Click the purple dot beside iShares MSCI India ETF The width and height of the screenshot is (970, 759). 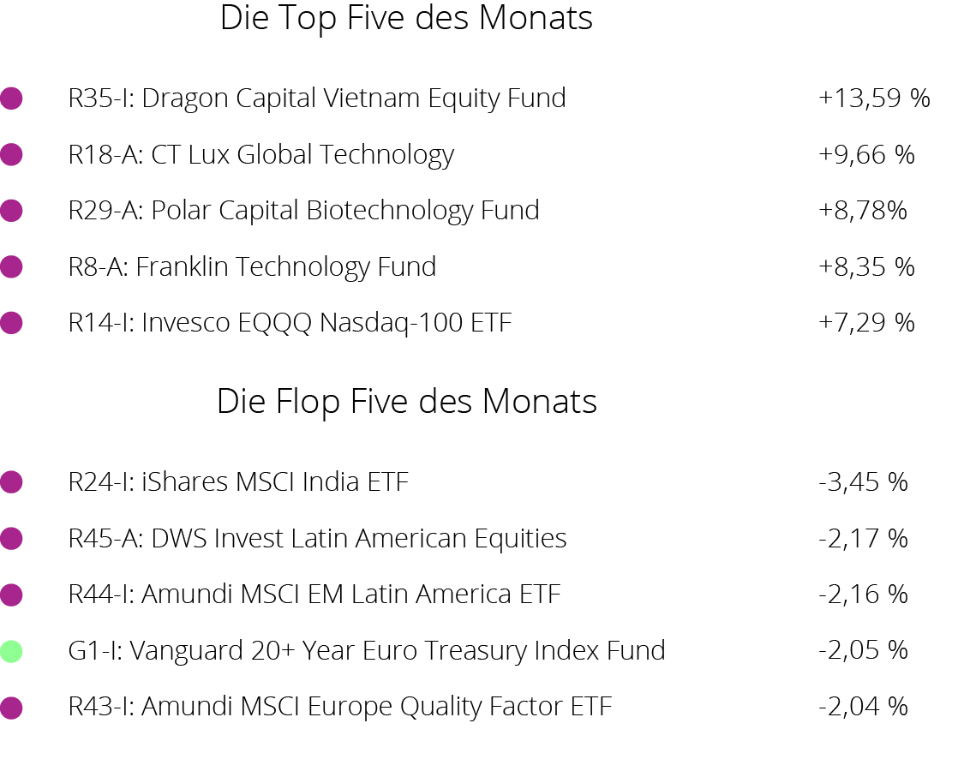11,482
